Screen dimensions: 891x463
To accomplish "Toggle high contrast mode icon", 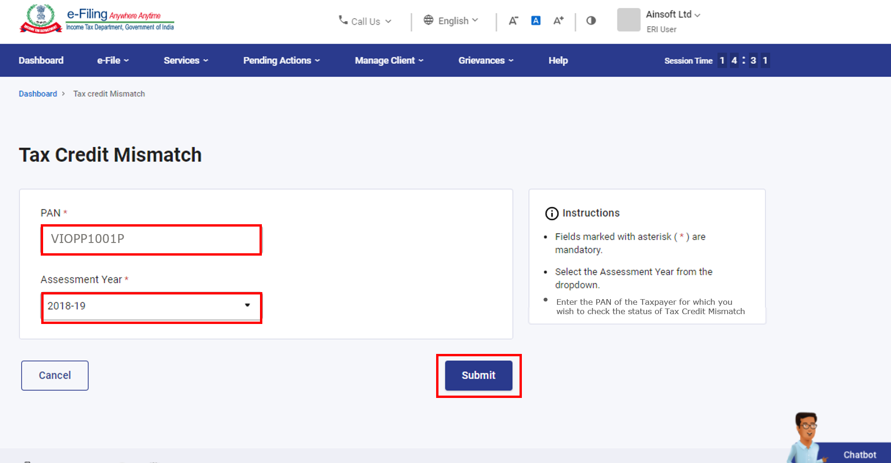I will [x=591, y=21].
